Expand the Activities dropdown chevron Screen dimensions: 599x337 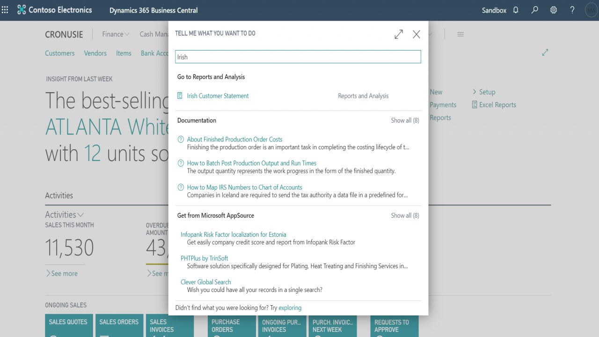(x=80, y=215)
